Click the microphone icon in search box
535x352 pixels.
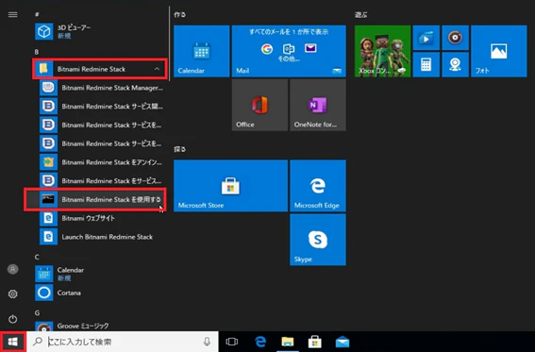coord(207,342)
